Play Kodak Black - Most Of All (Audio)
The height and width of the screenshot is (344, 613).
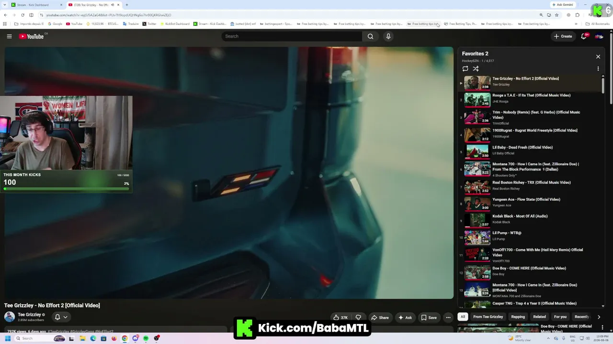pyautogui.click(x=529, y=220)
